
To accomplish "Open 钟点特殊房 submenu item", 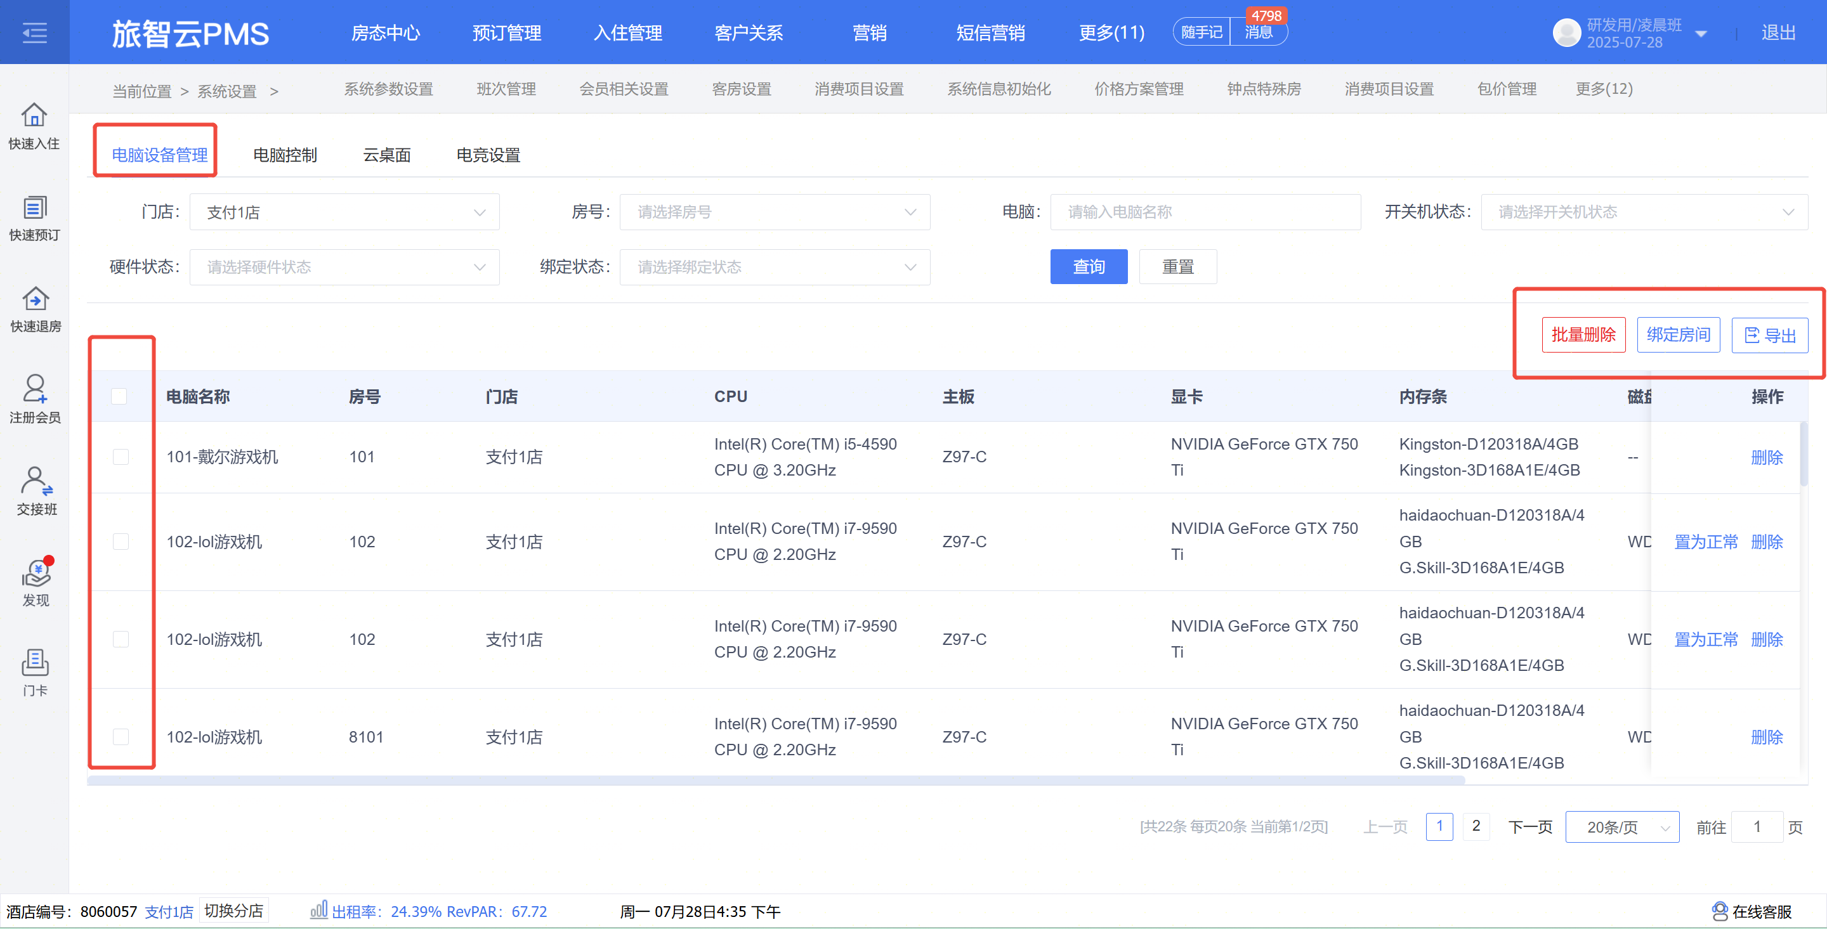I will [x=1264, y=89].
